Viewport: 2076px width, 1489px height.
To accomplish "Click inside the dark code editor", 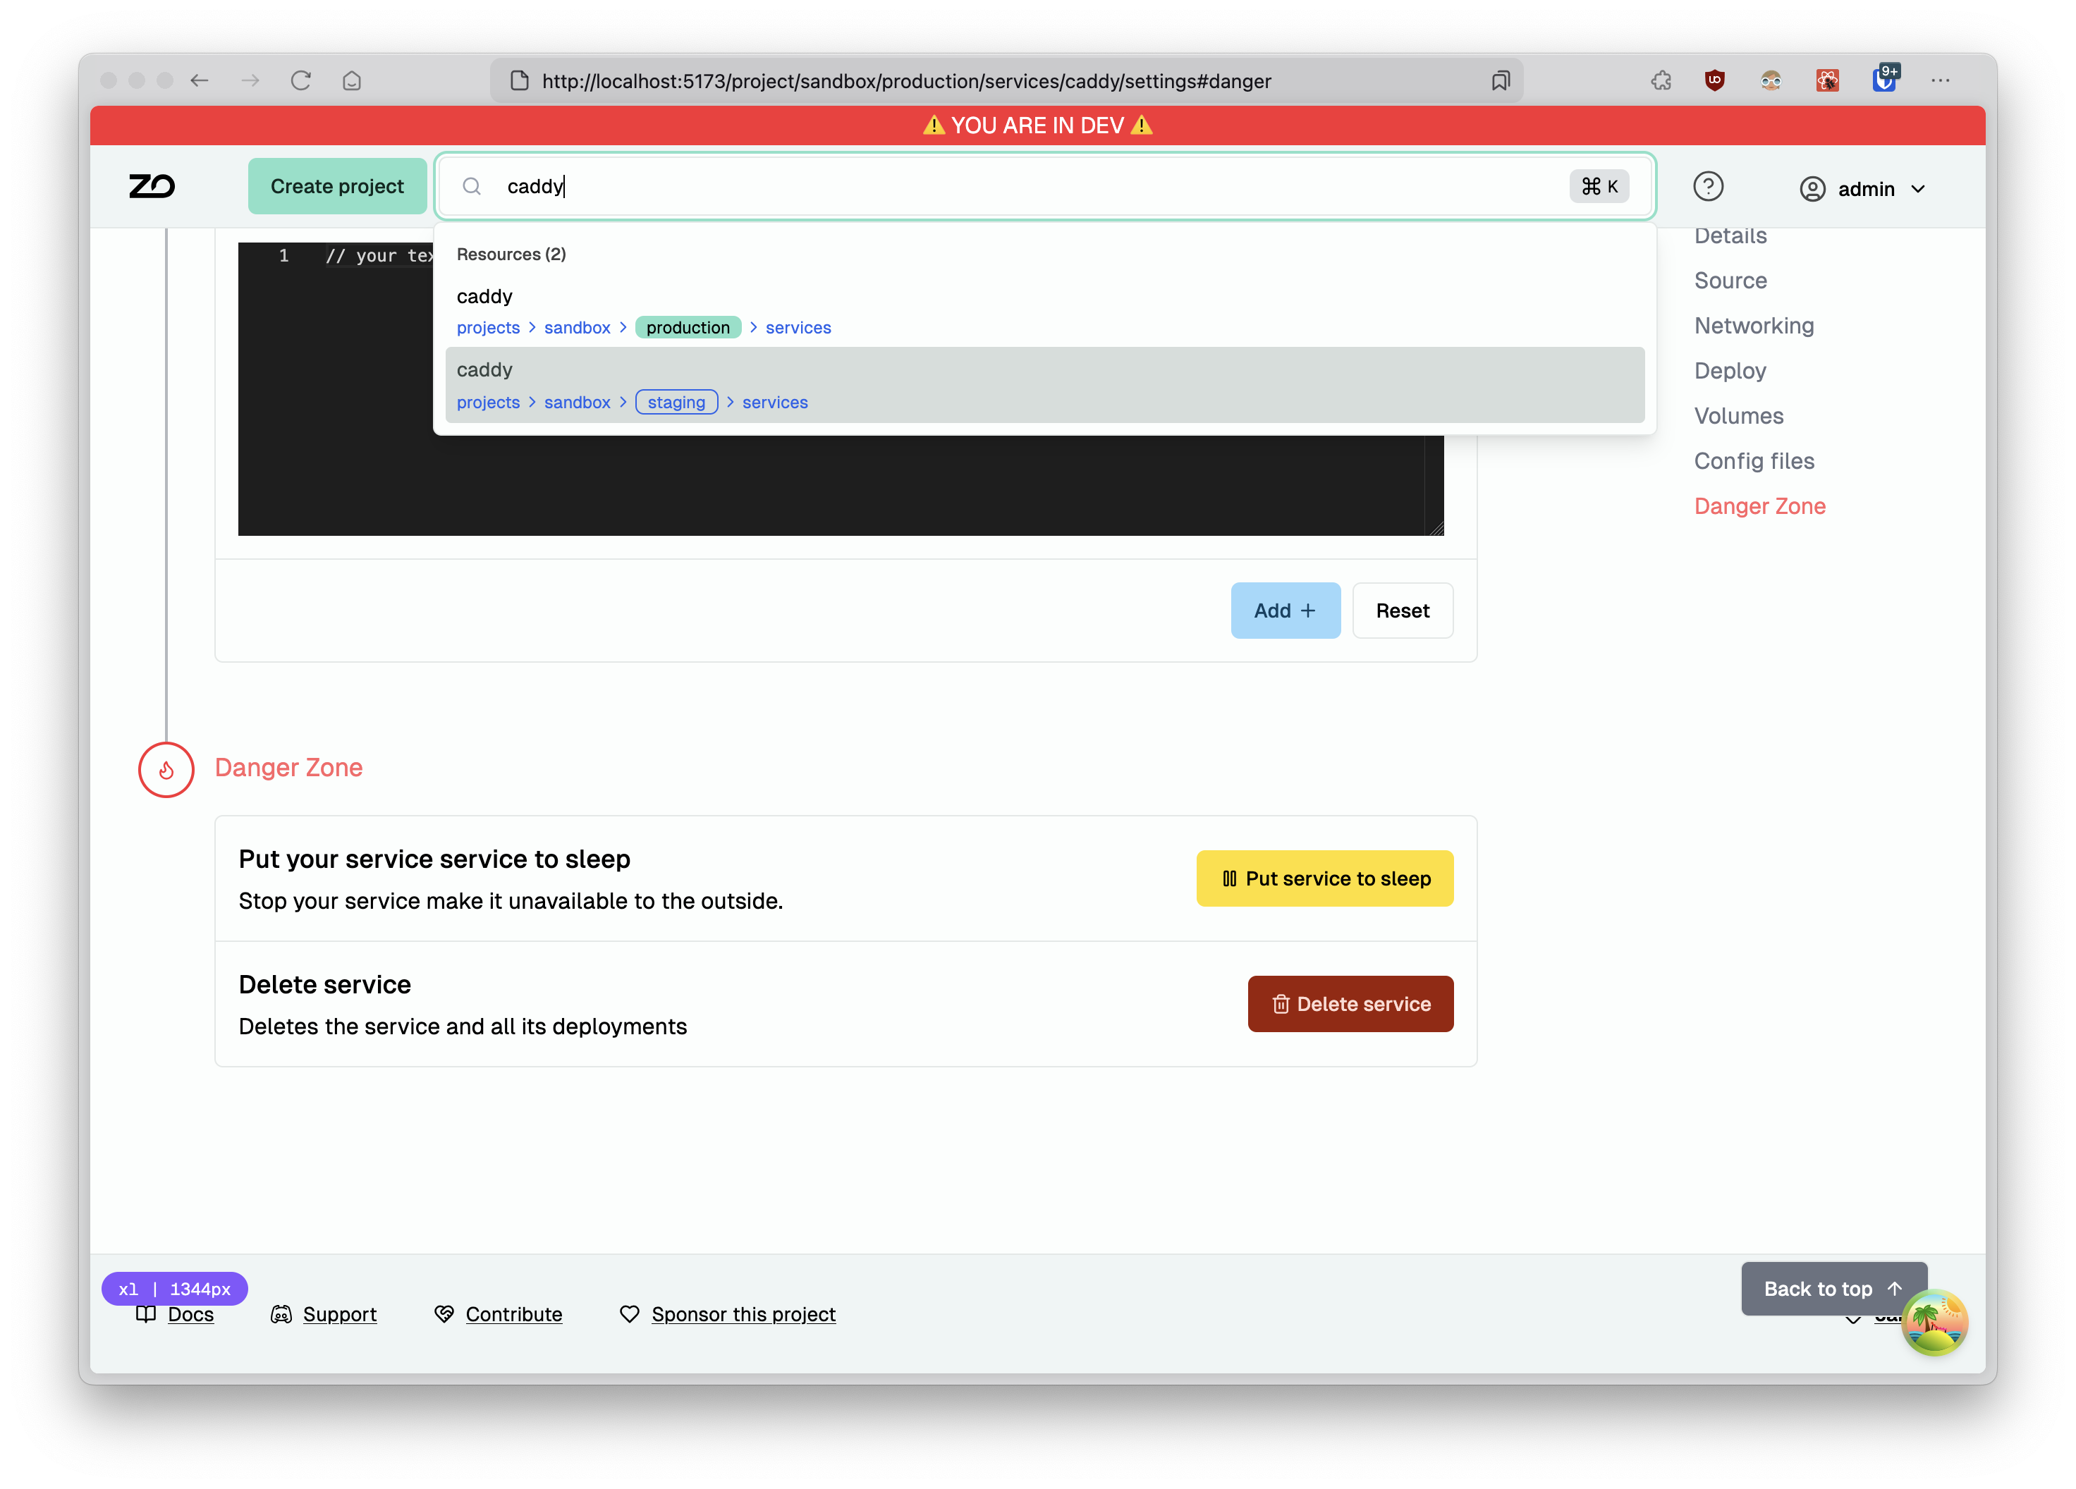I will [x=841, y=485].
